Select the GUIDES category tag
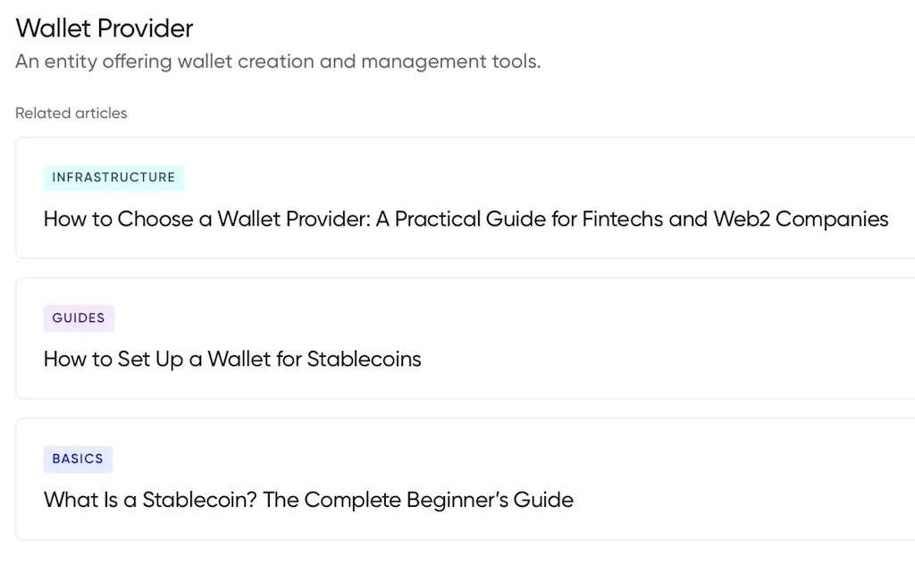915x564 pixels. click(x=79, y=318)
